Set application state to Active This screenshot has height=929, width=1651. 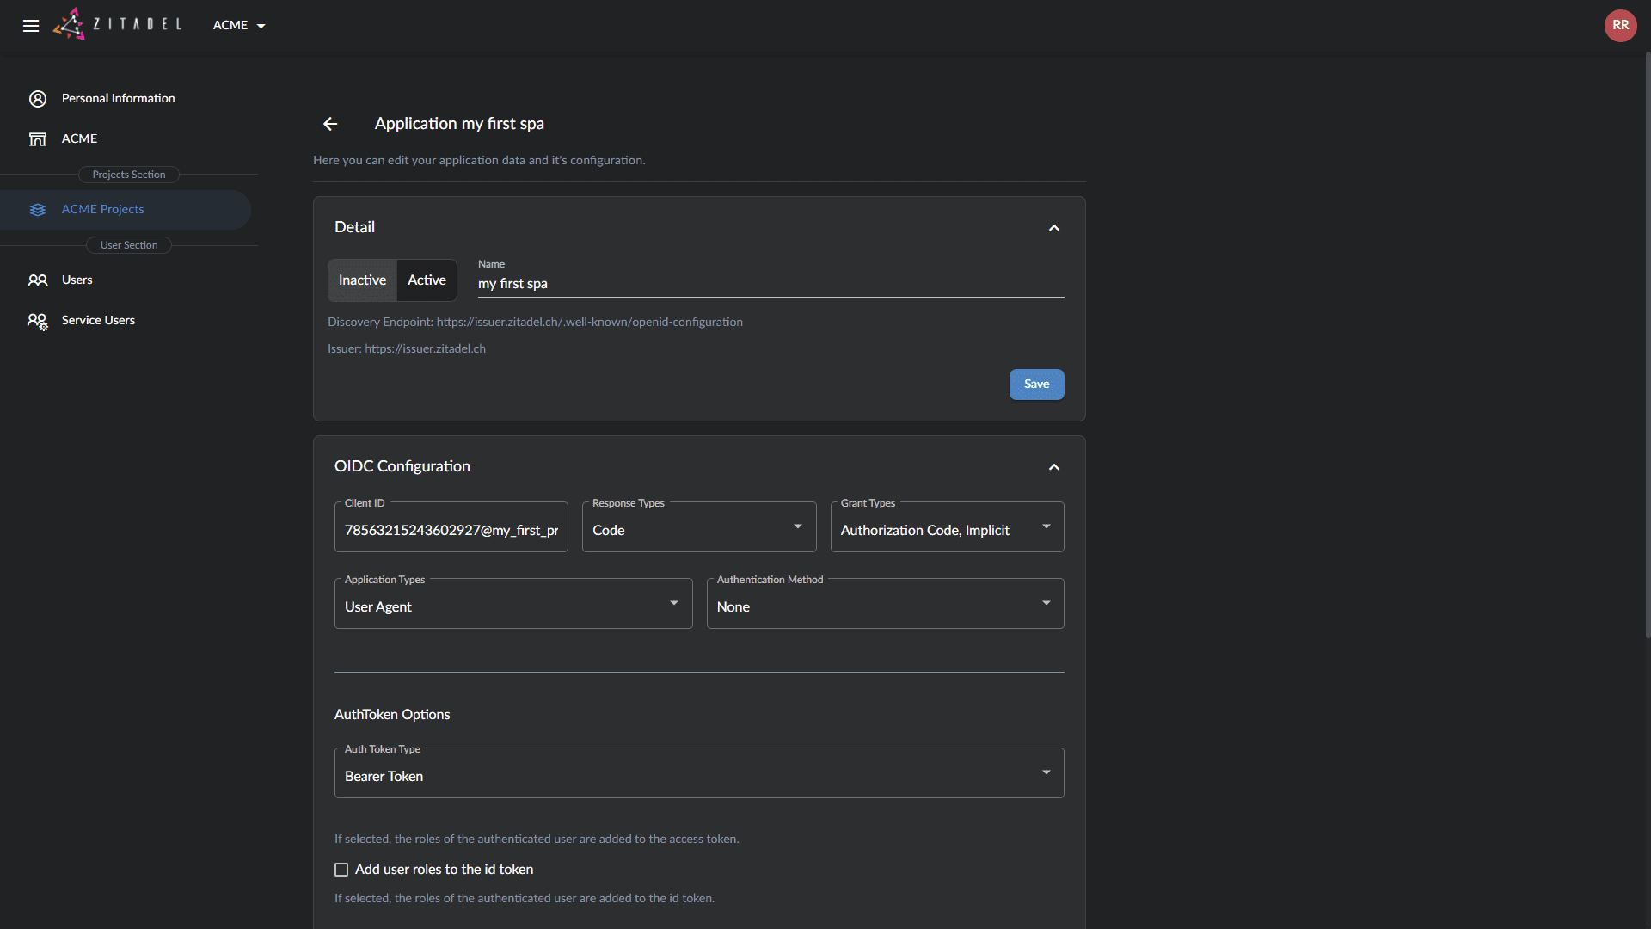click(x=427, y=280)
